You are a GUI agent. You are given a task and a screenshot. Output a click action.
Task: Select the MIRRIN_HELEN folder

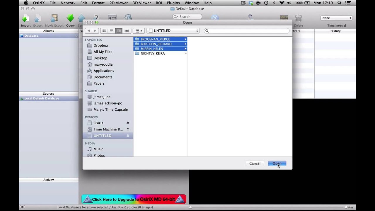tap(160, 49)
